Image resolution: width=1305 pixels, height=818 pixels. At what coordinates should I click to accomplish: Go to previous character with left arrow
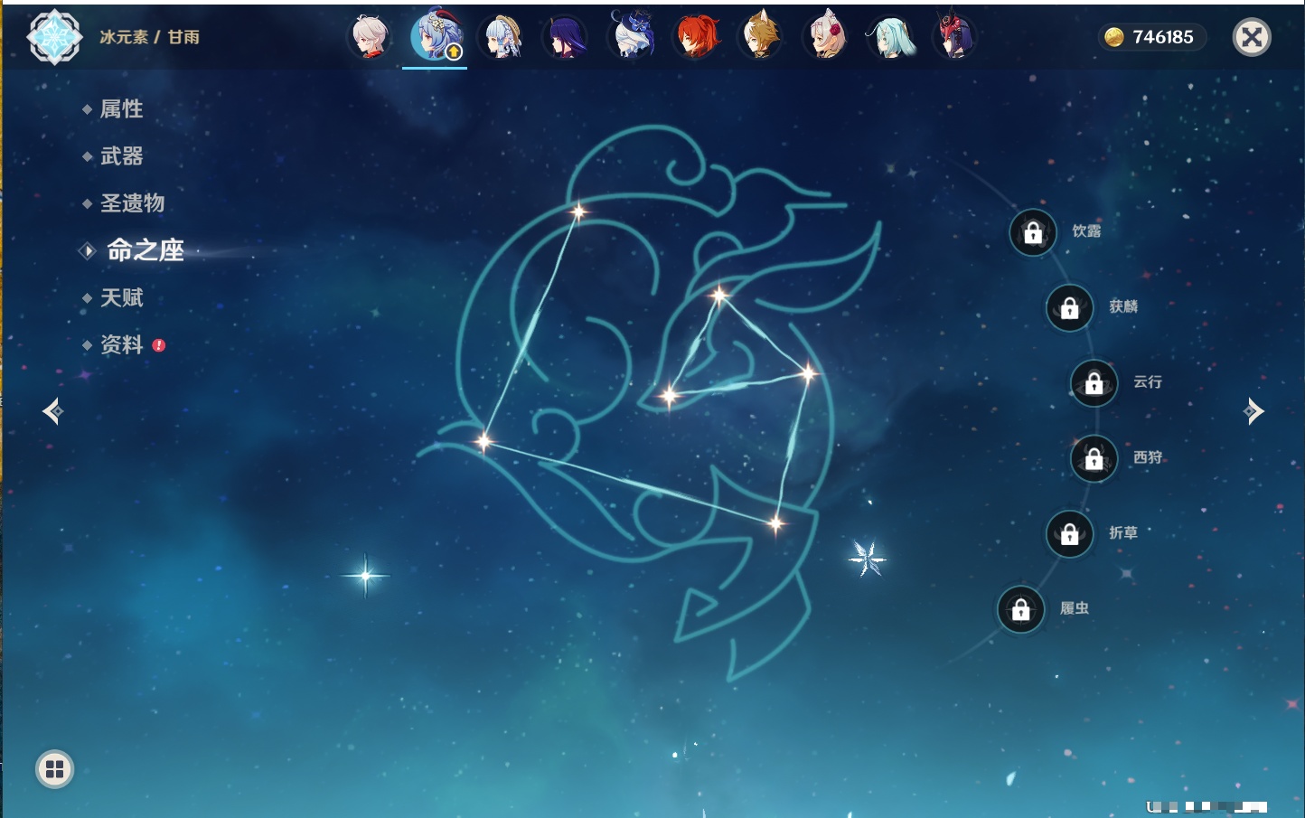tap(52, 411)
